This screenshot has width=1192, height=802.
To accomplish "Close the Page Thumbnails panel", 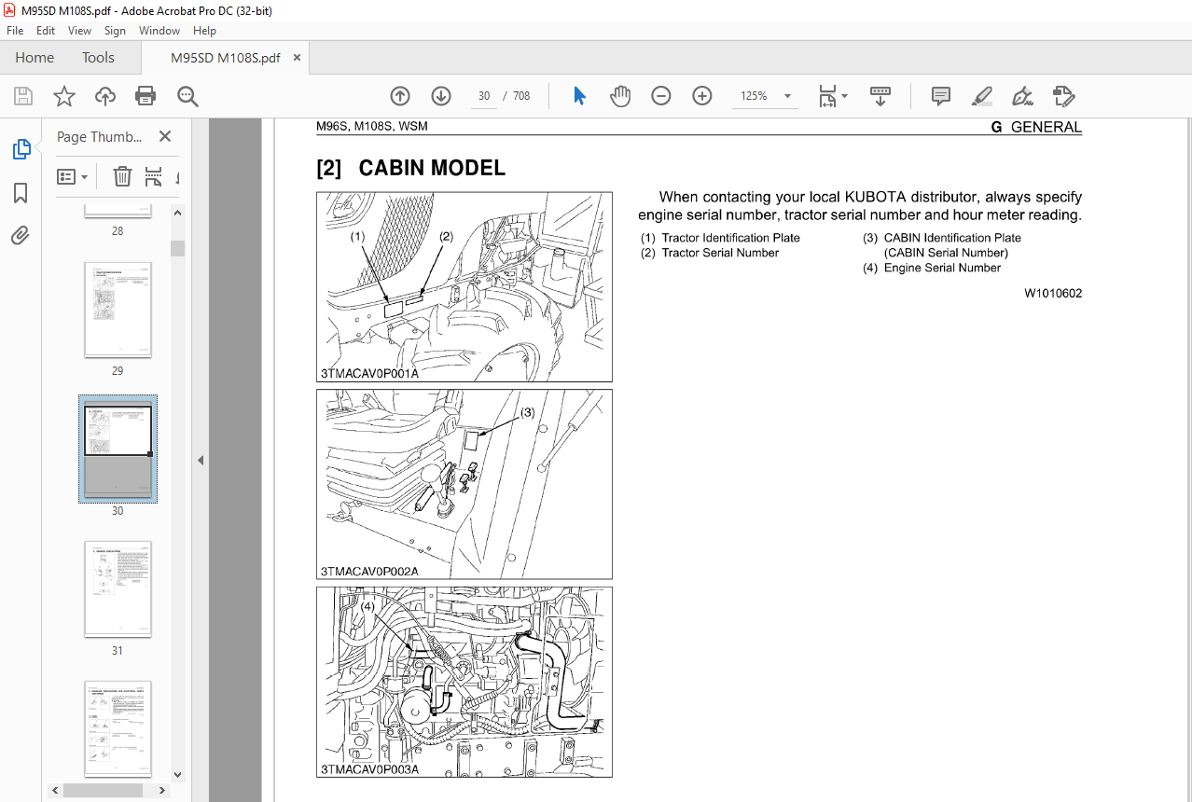I will point(165,136).
